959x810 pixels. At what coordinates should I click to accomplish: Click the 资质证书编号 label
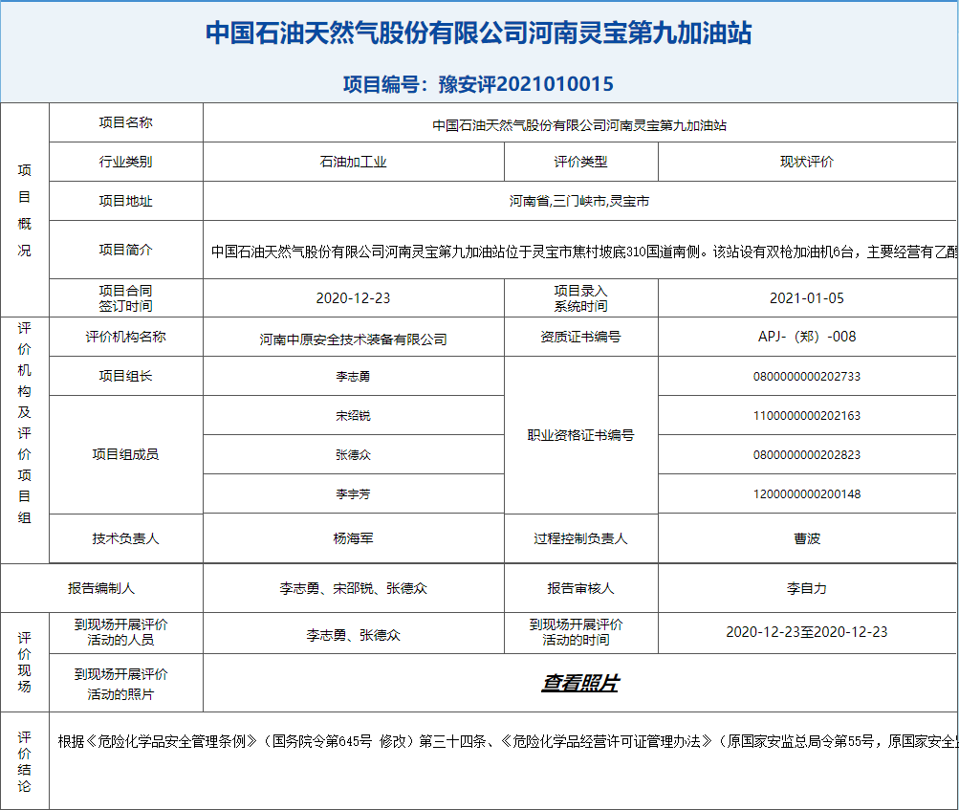point(580,337)
